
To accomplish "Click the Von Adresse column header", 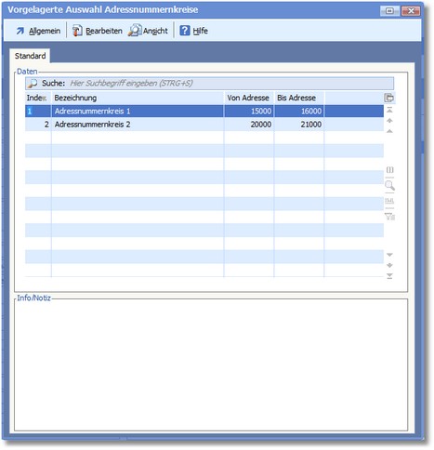I will tap(249, 98).
